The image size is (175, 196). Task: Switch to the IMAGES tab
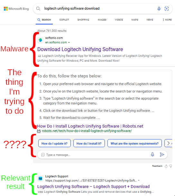pyautogui.click(x=102, y=20)
